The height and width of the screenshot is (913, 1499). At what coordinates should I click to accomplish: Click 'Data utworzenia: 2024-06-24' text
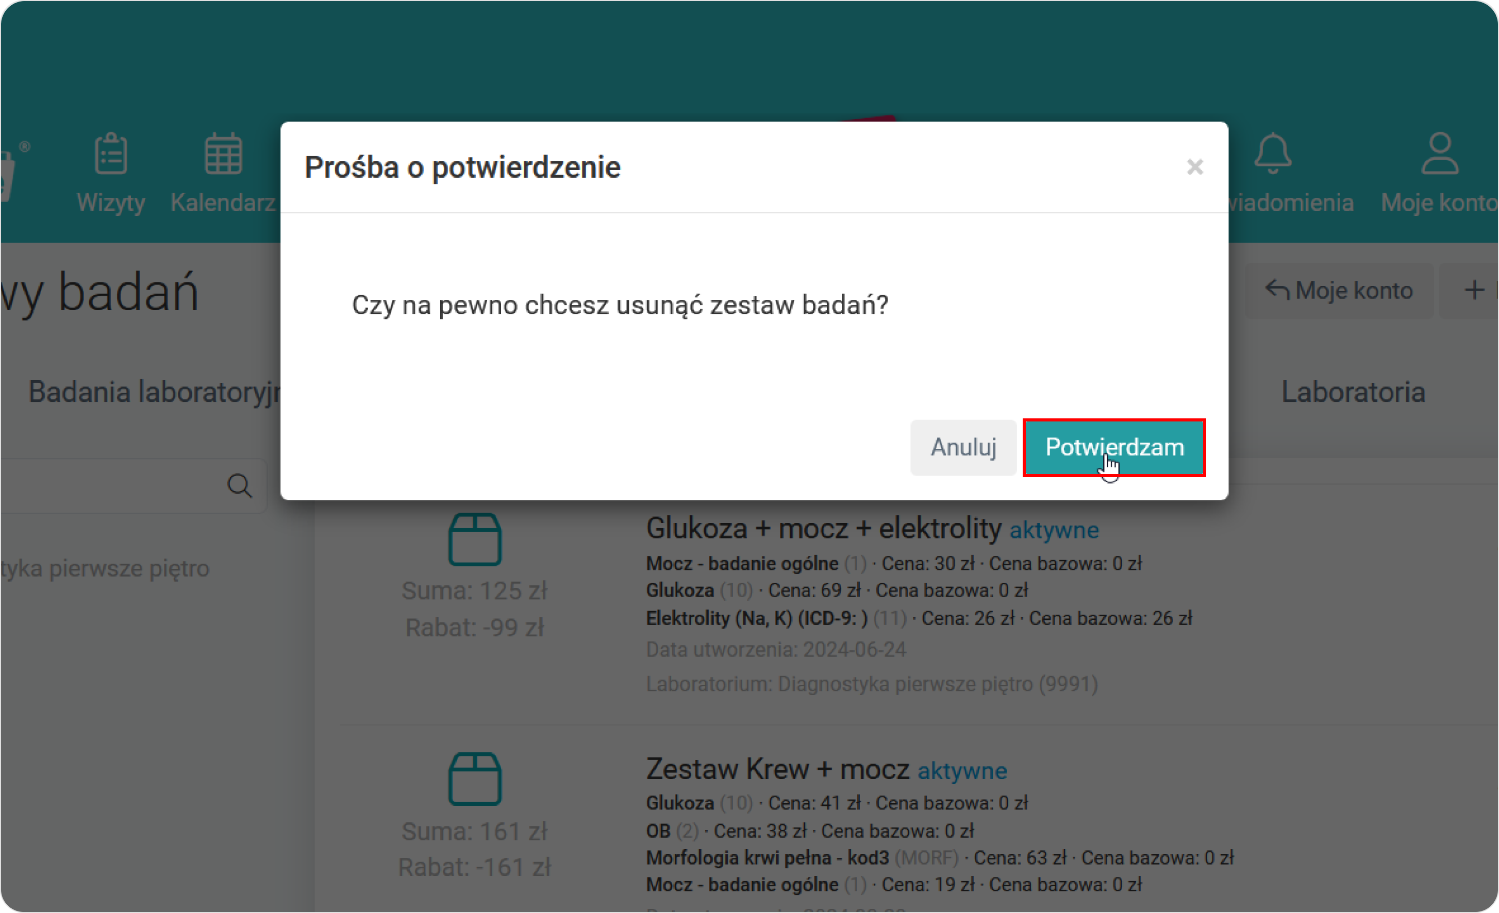coord(776,650)
